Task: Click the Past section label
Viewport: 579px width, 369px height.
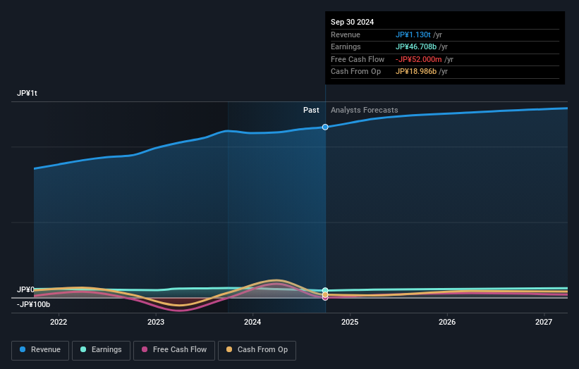Action: 311,111
